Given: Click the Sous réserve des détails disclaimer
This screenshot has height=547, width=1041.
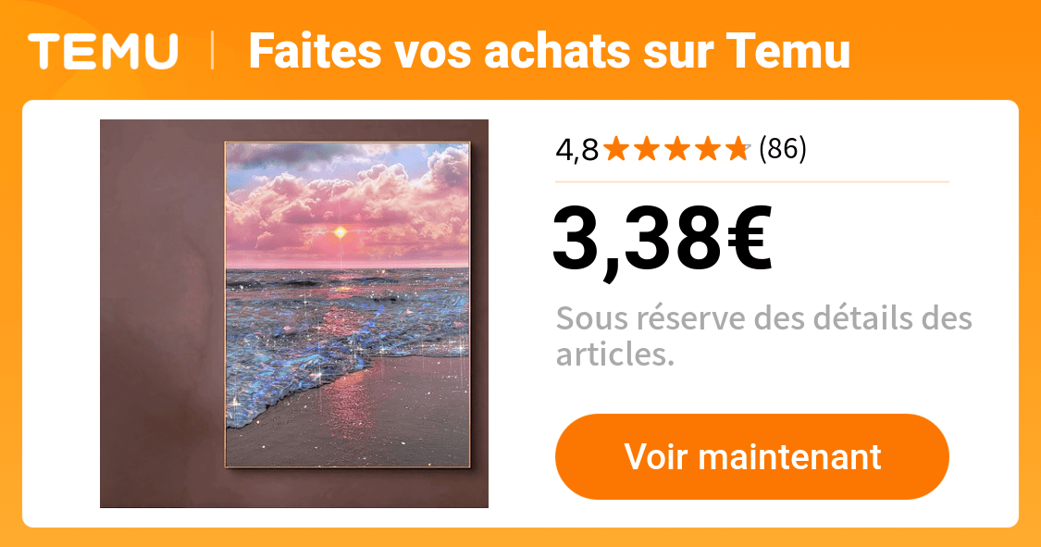Looking at the screenshot, I should coord(763,336).
